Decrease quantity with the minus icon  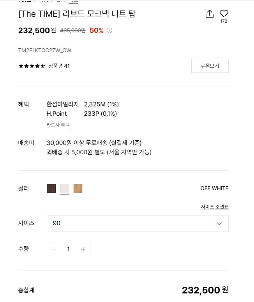click(54, 249)
